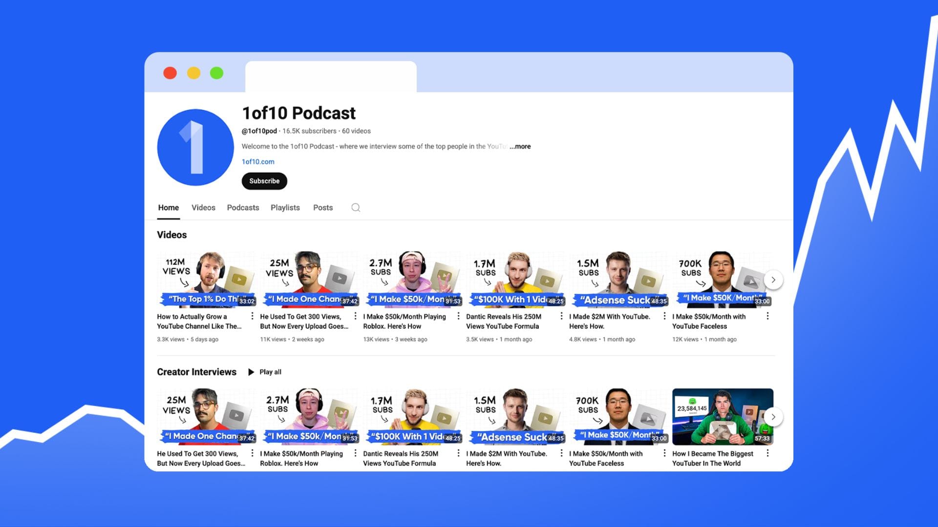
Task: Open the Playlists tab
Action: tap(285, 207)
